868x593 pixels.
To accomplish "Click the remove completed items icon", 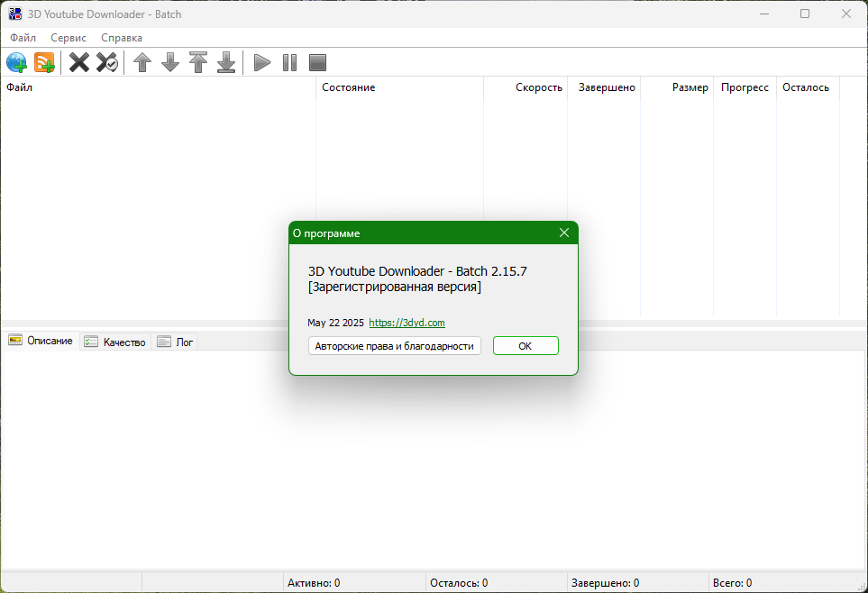I will [107, 62].
